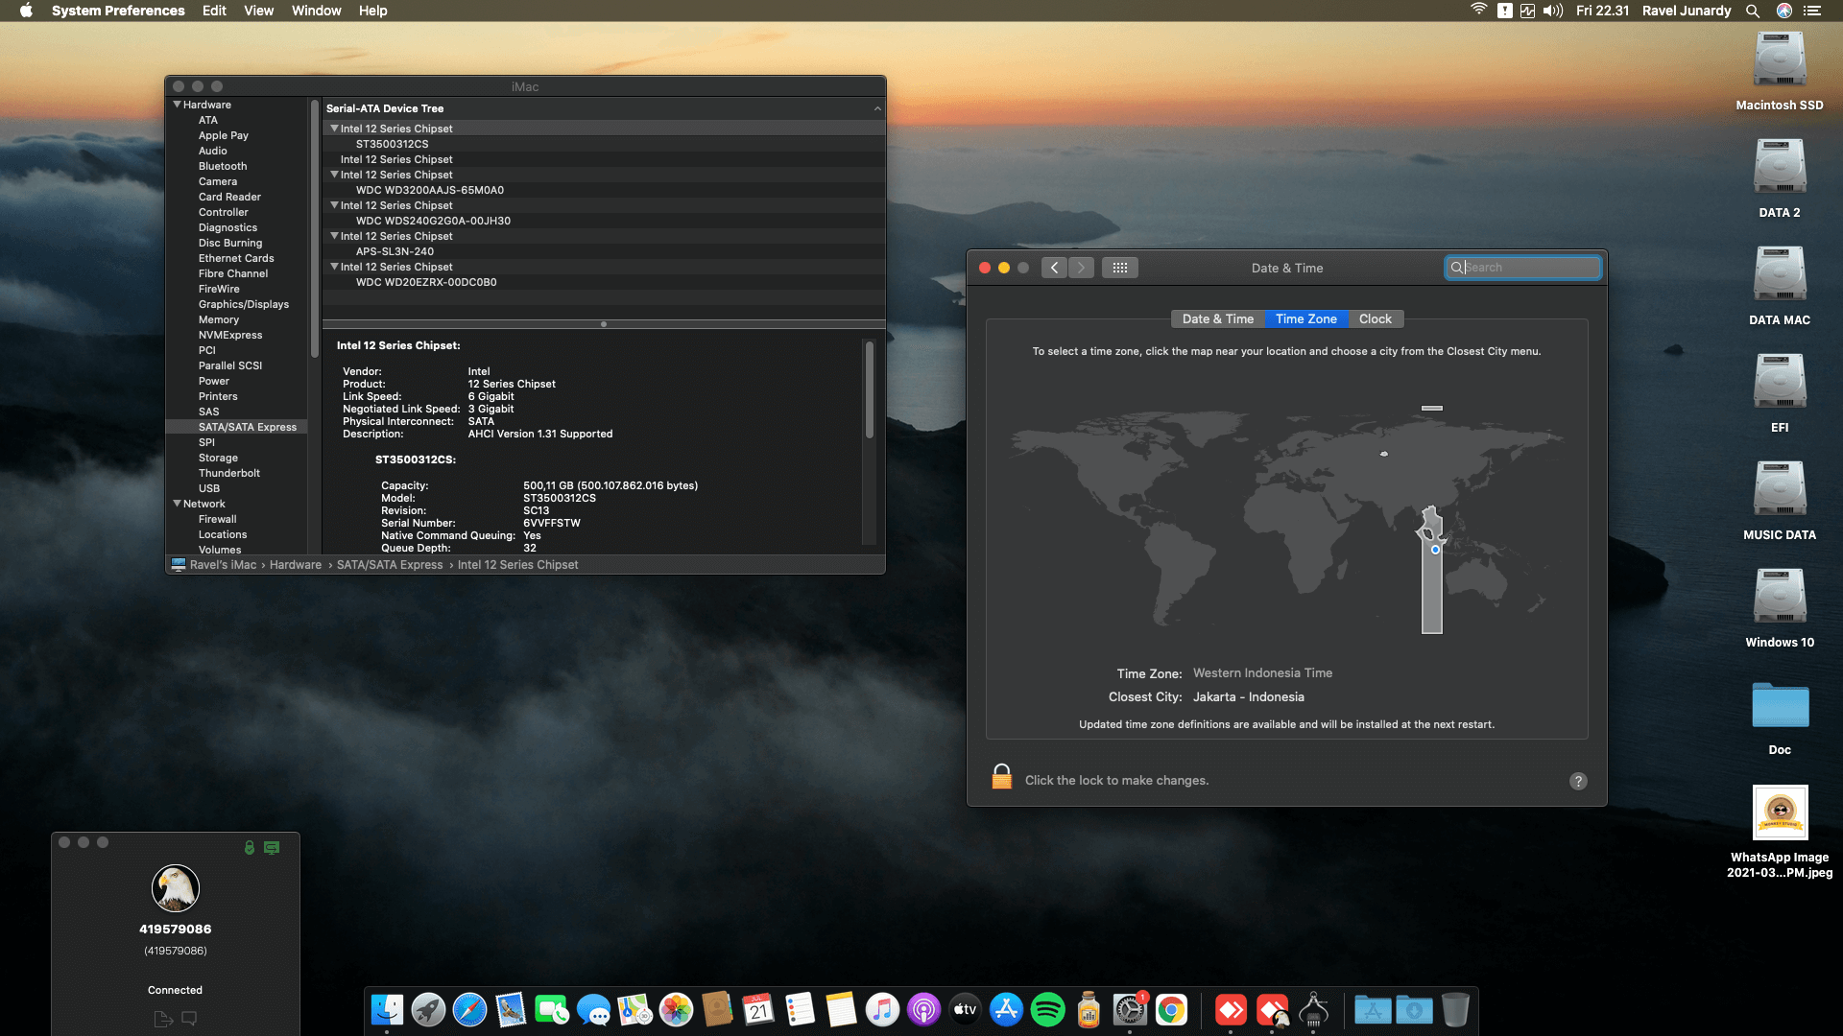Launch Safari from the Dock
The width and height of the screenshot is (1843, 1036).
click(x=469, y=1009)
